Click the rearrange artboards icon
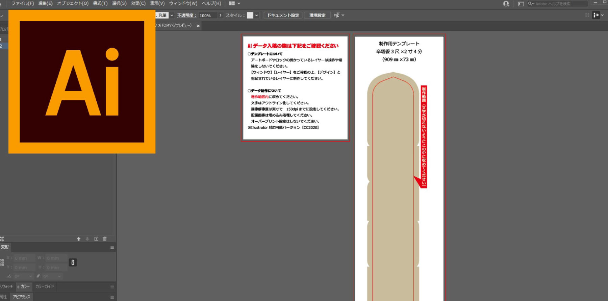Image resolution: width=608 pixels, height=301 pixels. point(2,239)
